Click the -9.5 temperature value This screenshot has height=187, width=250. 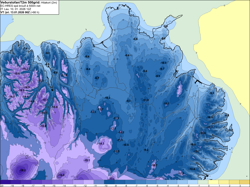[x=158, y=76]
